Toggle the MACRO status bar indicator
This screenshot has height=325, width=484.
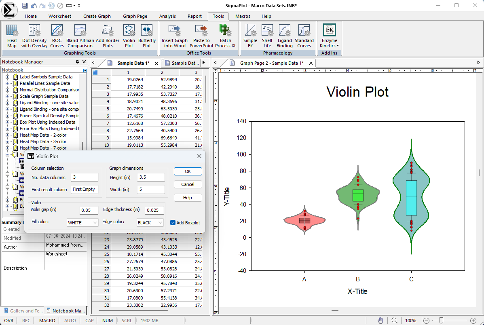pos(47,321)
